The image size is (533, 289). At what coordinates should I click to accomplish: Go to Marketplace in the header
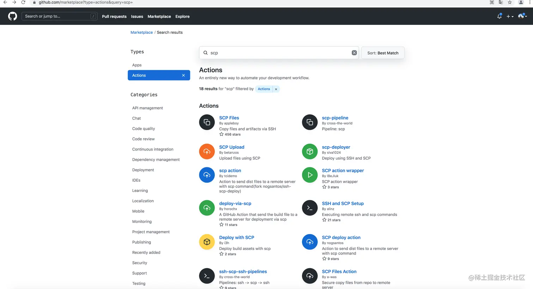click(x=159, y=17)
